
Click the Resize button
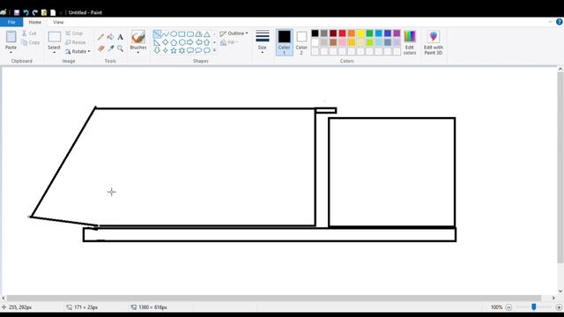point(76,42)
